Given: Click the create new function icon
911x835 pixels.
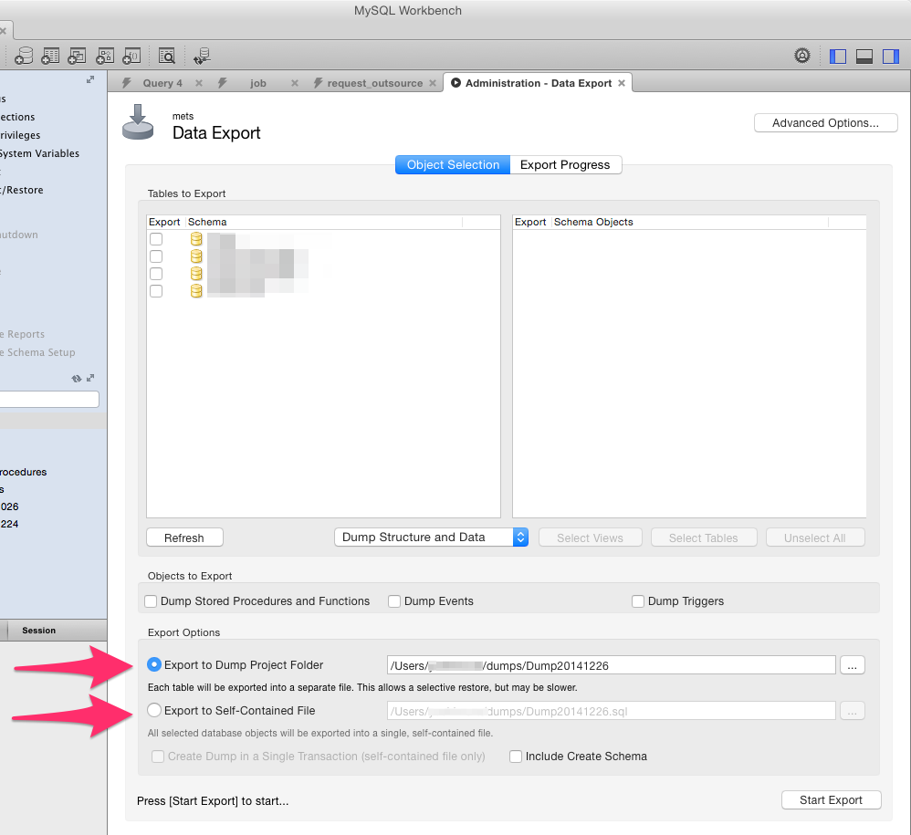Looking at the screenshot, I should tap(131, 56).
